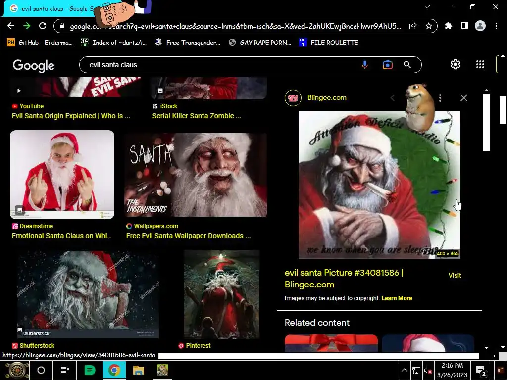Open Serial Killer Santa Zombie iStock result

[197, 116]
